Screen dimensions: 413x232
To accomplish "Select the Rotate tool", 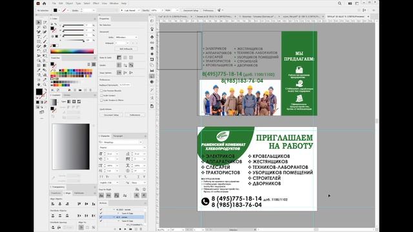I will point(39,51).
